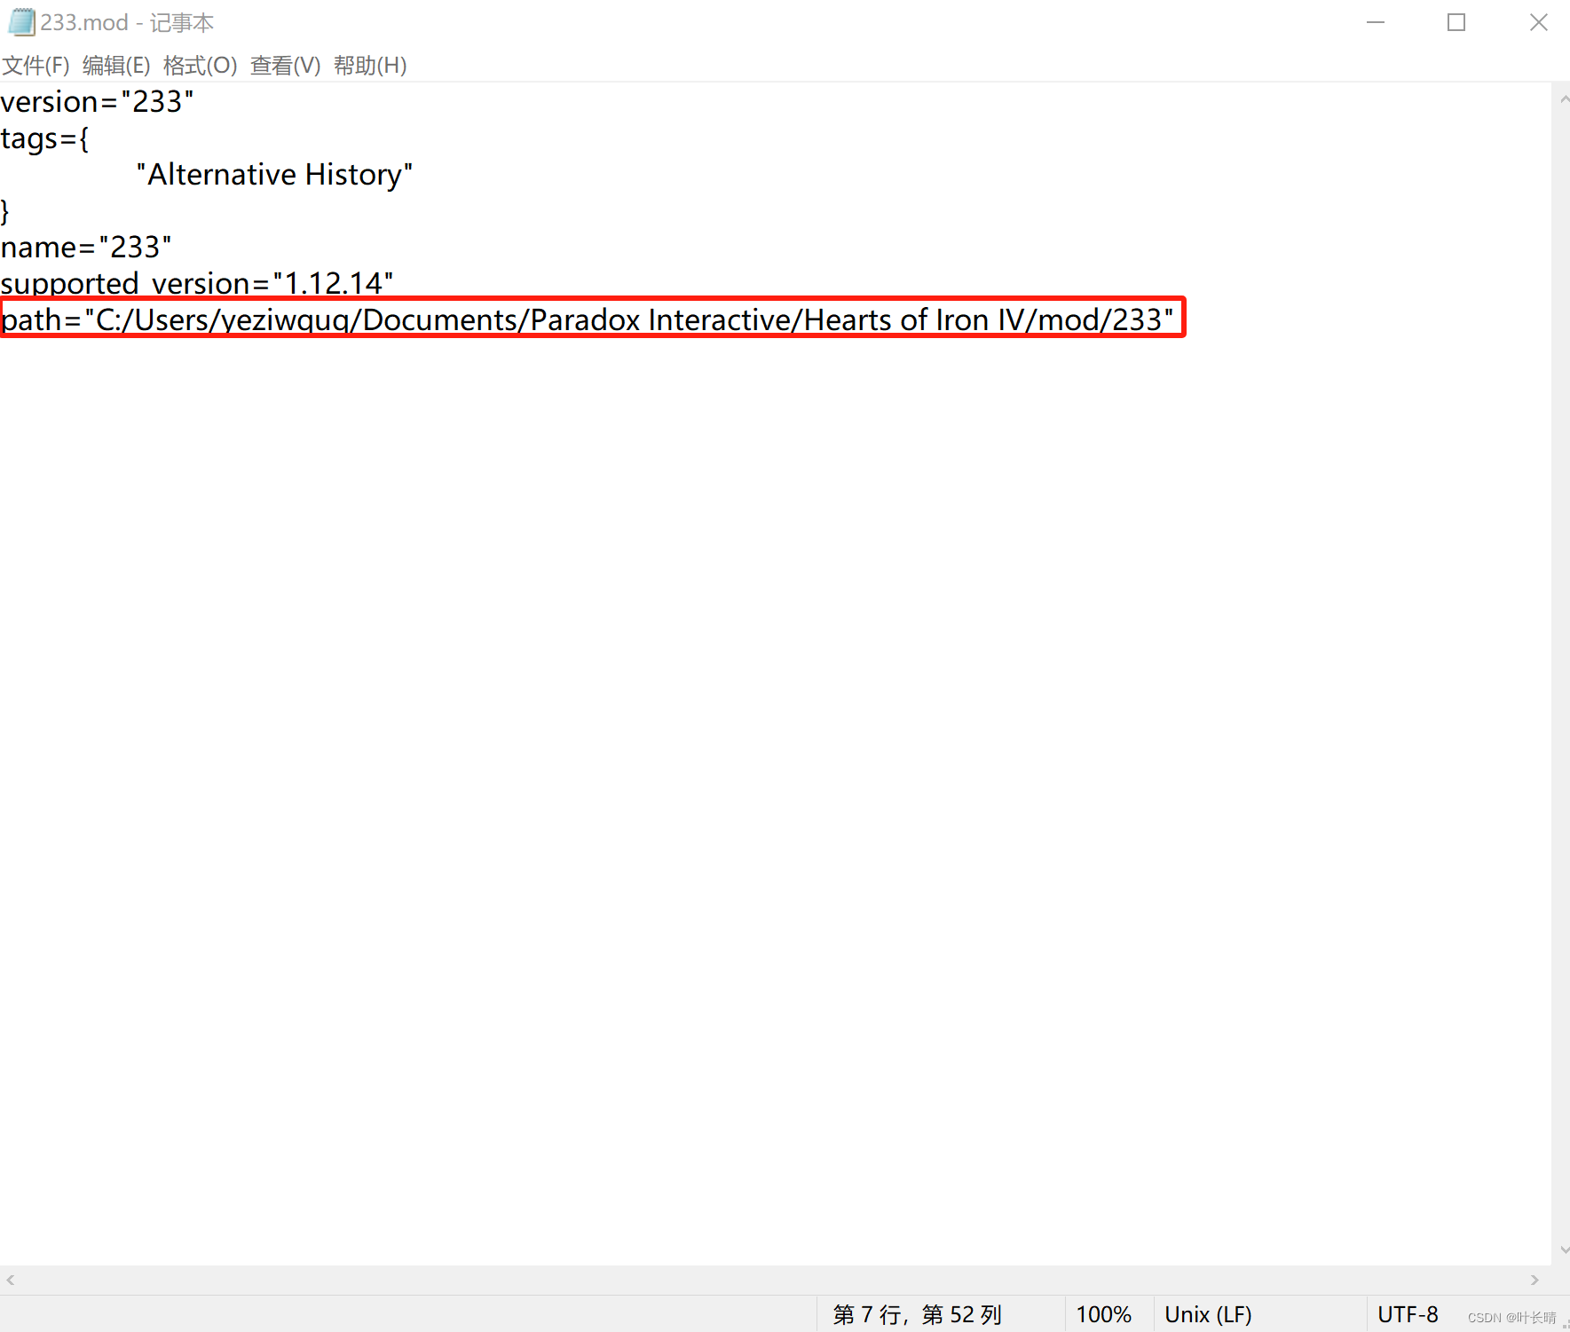Maximize the Notepad window
This screenshot has height=1332, width=1570.
click(1456, 22)
